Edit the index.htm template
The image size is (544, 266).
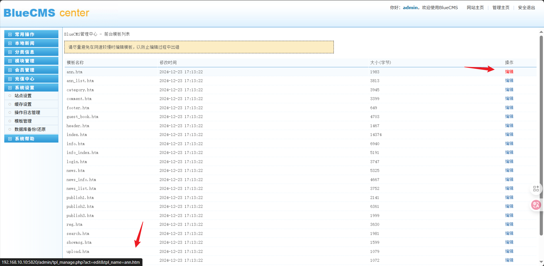tap(509, 135)
